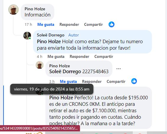The width and height of the screenshot is (167, 134).
Task: Open Pino Holze's top comment avatar
Action: [13, 9]
